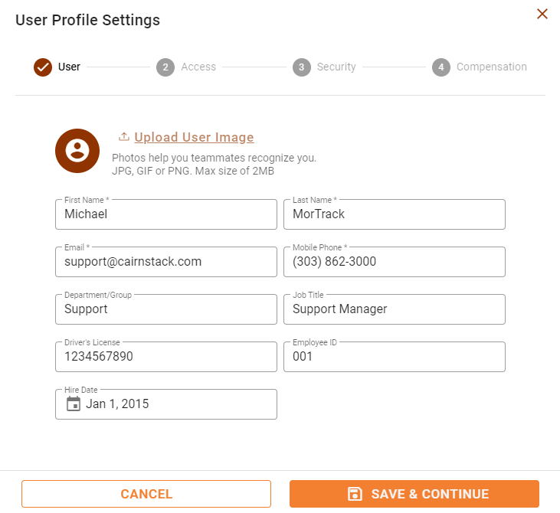Close the User Profile Settings dialog
The image size is (560, 513).
[x=542, y=14]
